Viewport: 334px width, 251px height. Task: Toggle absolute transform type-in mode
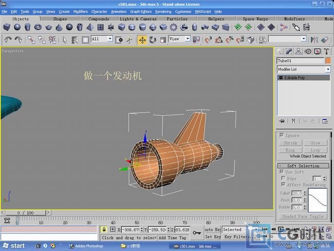click(x=113, y=229)
